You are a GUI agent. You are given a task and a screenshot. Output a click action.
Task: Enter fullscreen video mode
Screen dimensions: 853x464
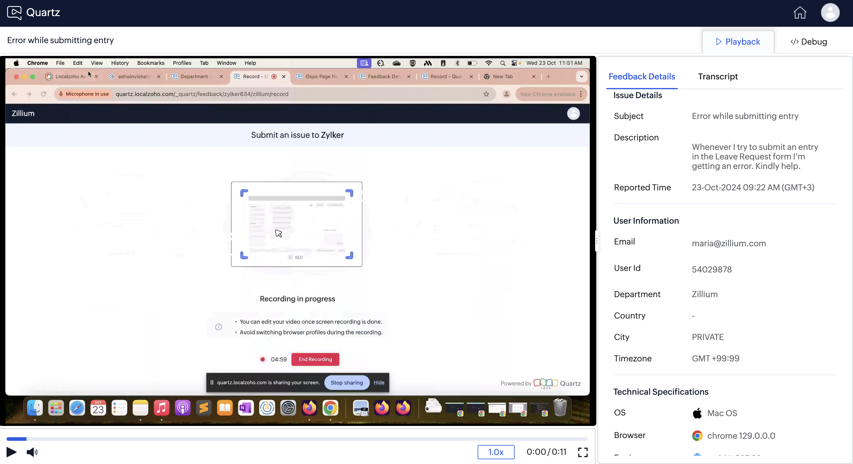(x=582, y=452)
